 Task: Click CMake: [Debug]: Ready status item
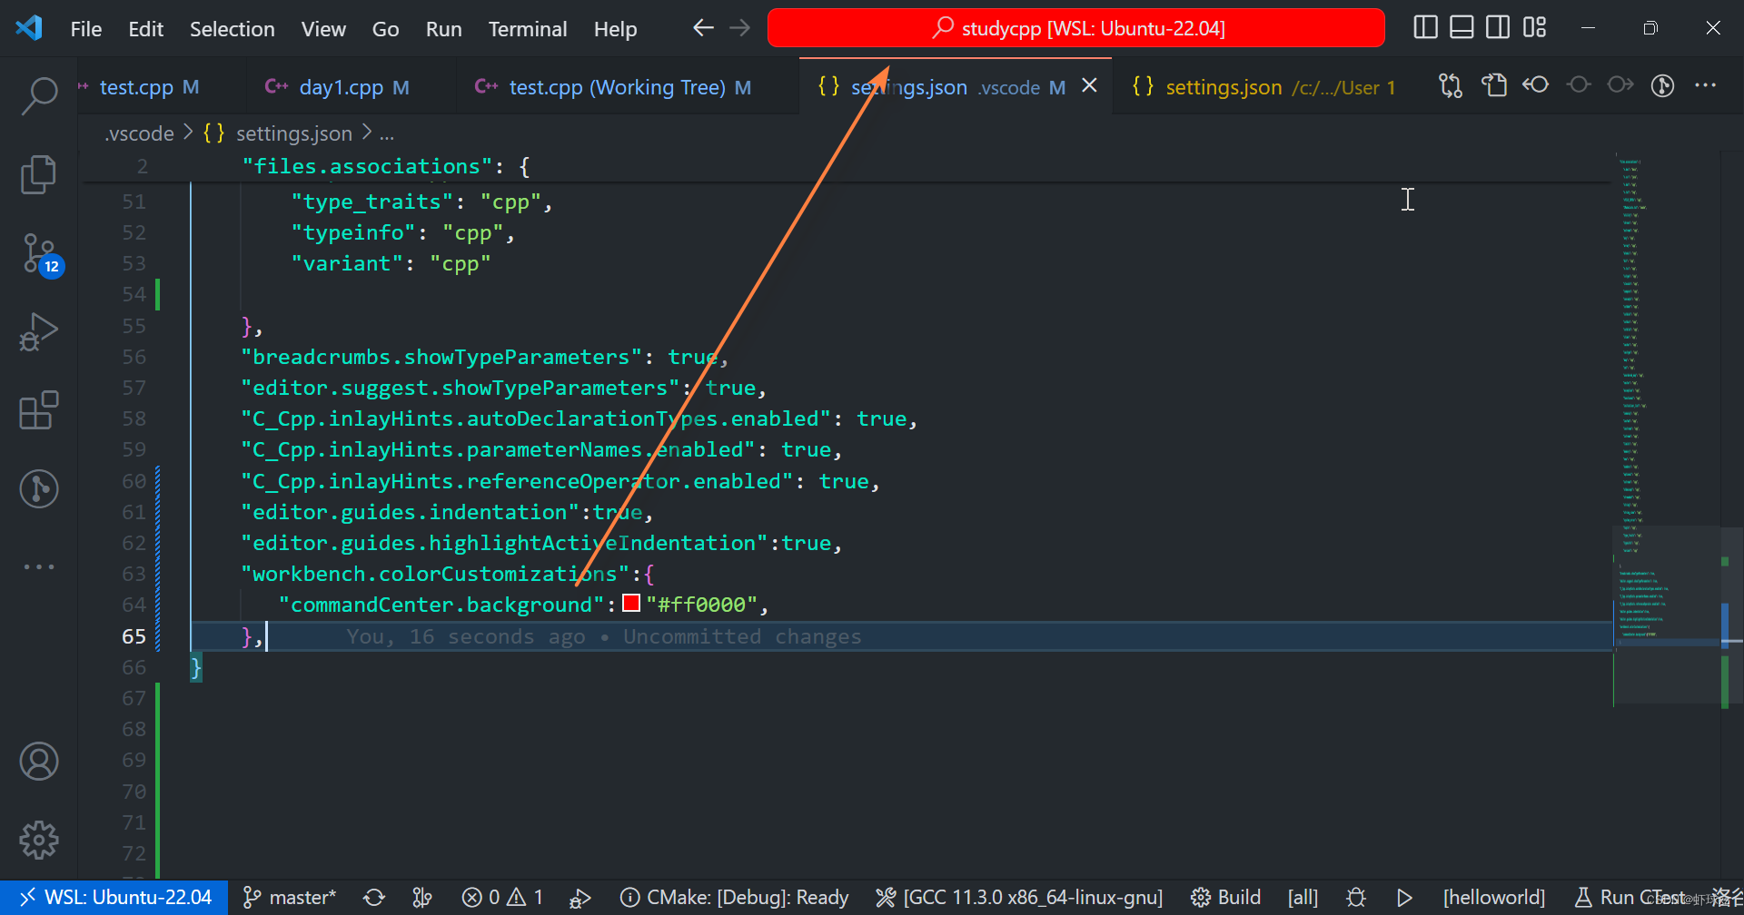pos(734,898)
